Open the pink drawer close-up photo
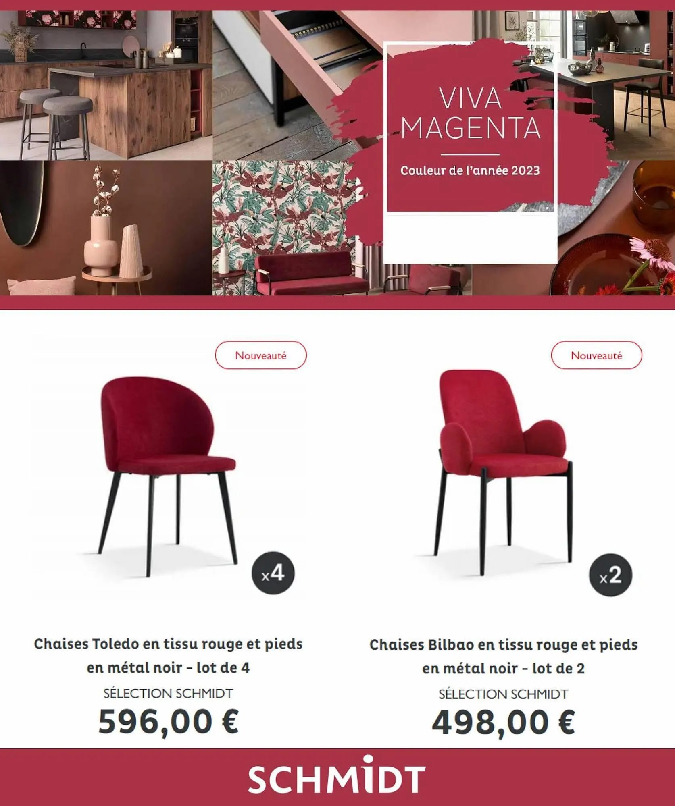This screenshot has width=675, height=806. (297, 85)
